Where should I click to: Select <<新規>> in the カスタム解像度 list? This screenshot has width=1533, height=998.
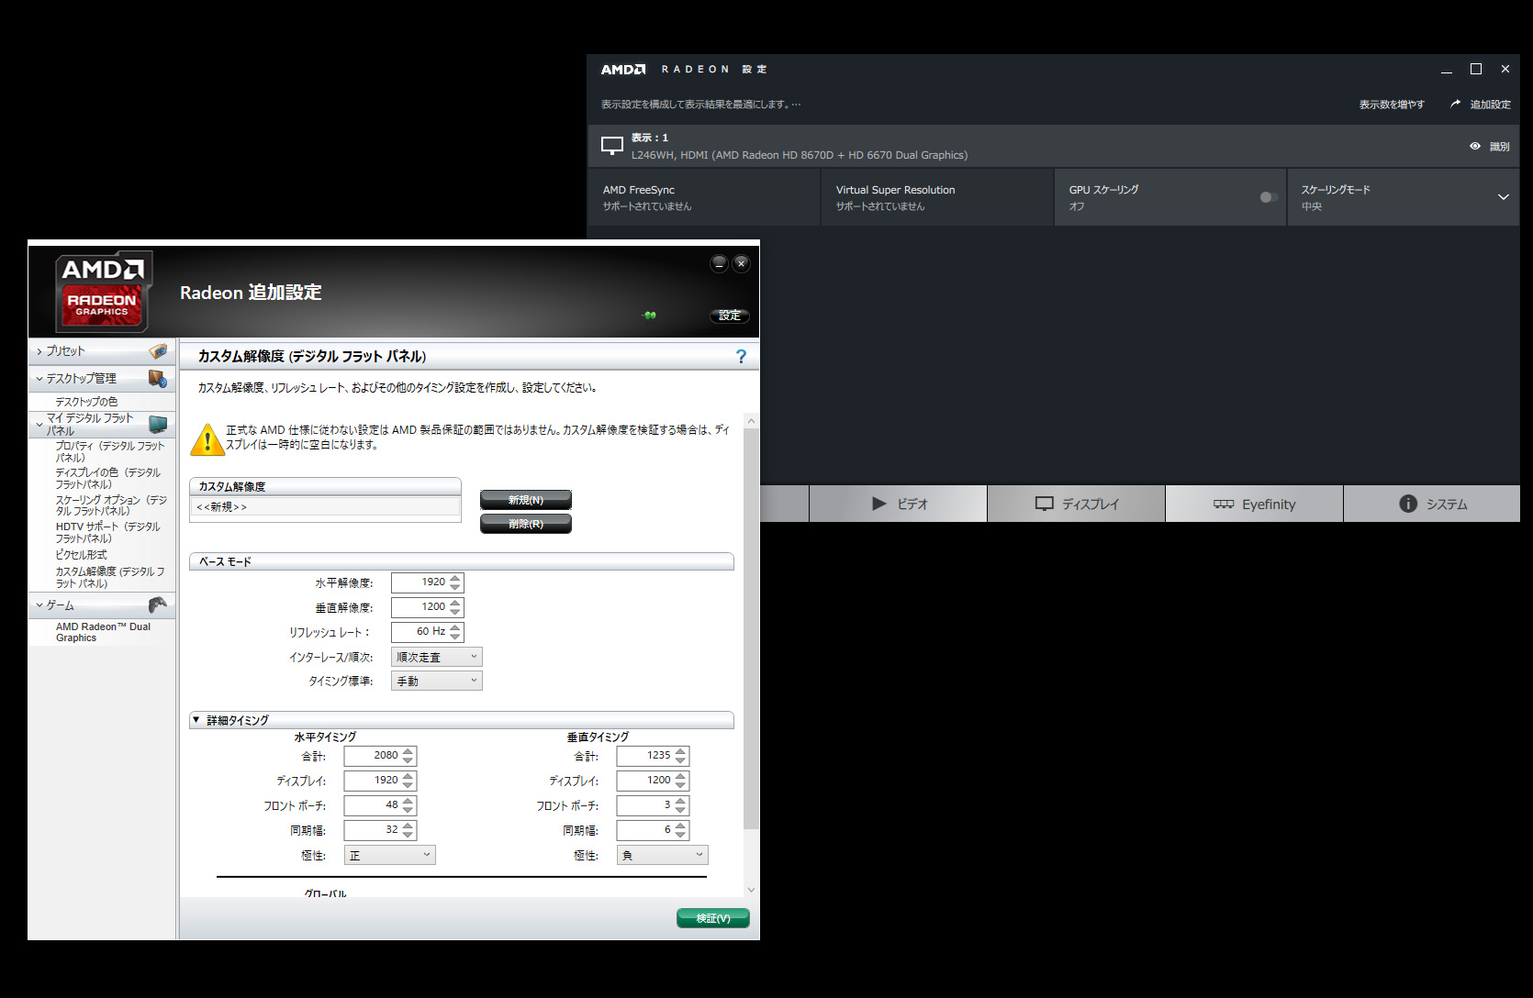(x=325, y=507)
